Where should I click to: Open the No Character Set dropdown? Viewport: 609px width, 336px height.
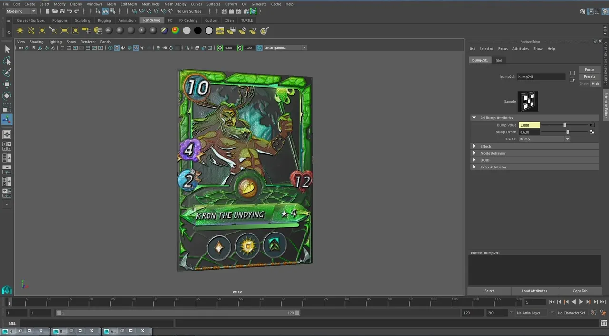(571, 313)
